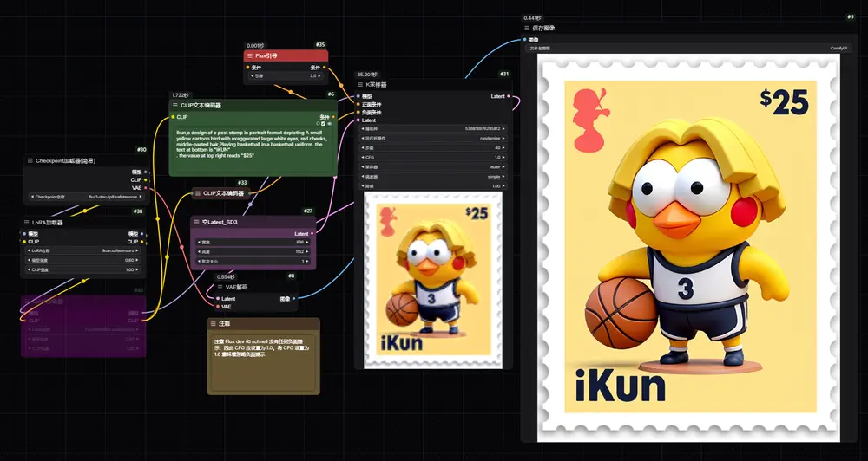The width and height of the screenshot is (868, 461).
Task: Click 空Latent_SD3's Latent output socket
Action: (x=312, y=234)
